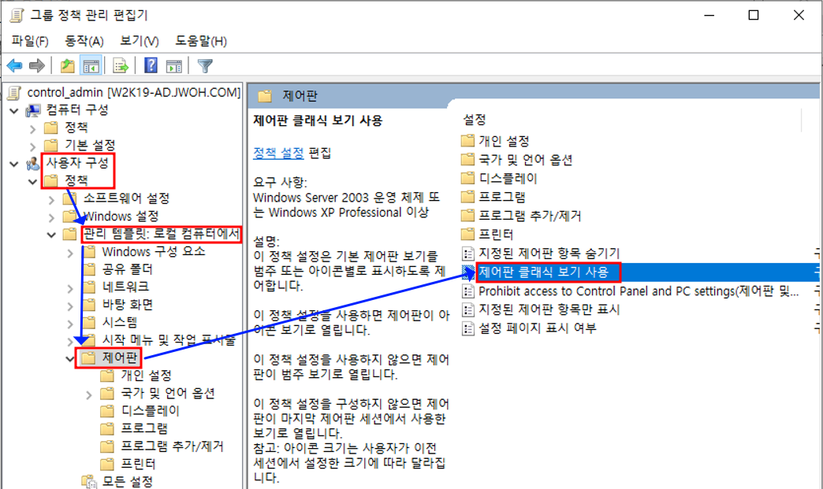Select 관리 템플릿 tree item

(x=161, y=234)
